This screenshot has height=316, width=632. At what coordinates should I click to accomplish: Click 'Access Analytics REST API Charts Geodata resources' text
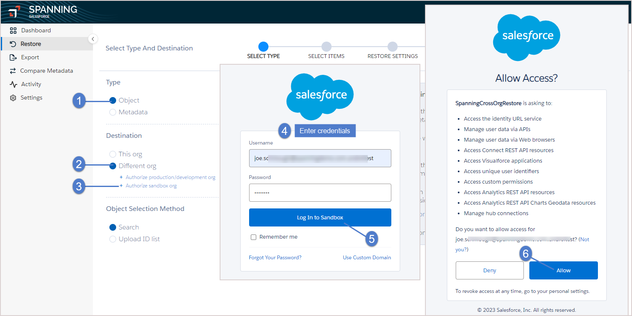click(x=530, y=203)
